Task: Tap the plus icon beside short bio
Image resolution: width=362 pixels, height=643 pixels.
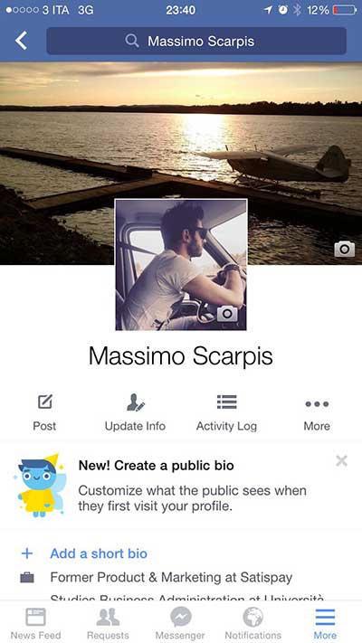Action: [26, 553]
